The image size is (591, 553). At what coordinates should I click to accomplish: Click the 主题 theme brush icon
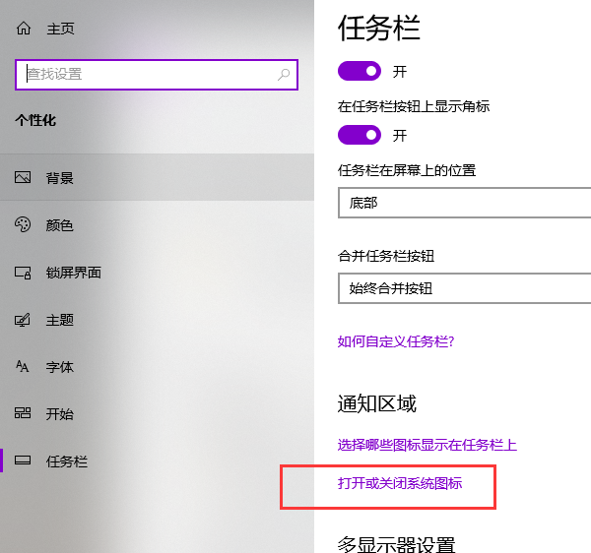[x=23, y=320]
